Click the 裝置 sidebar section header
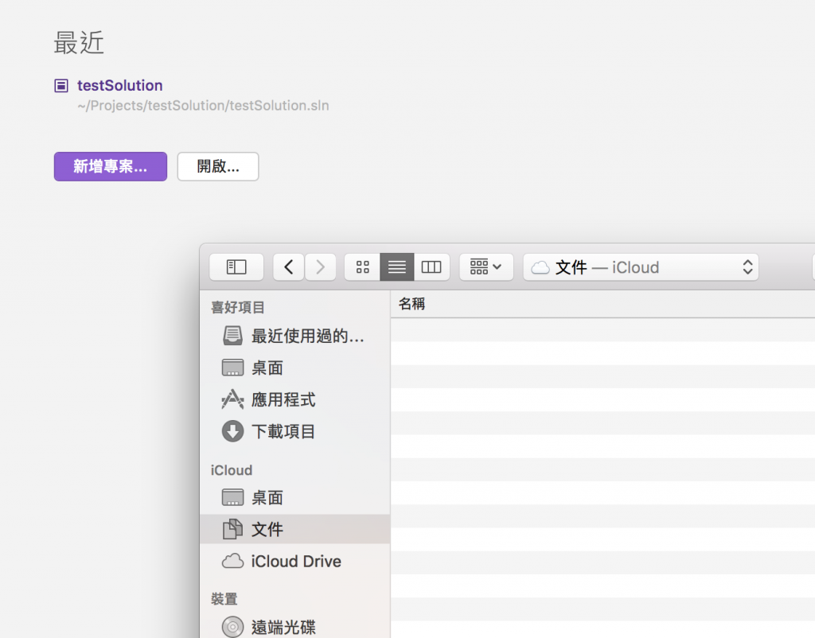 click(x=224, y=599)
